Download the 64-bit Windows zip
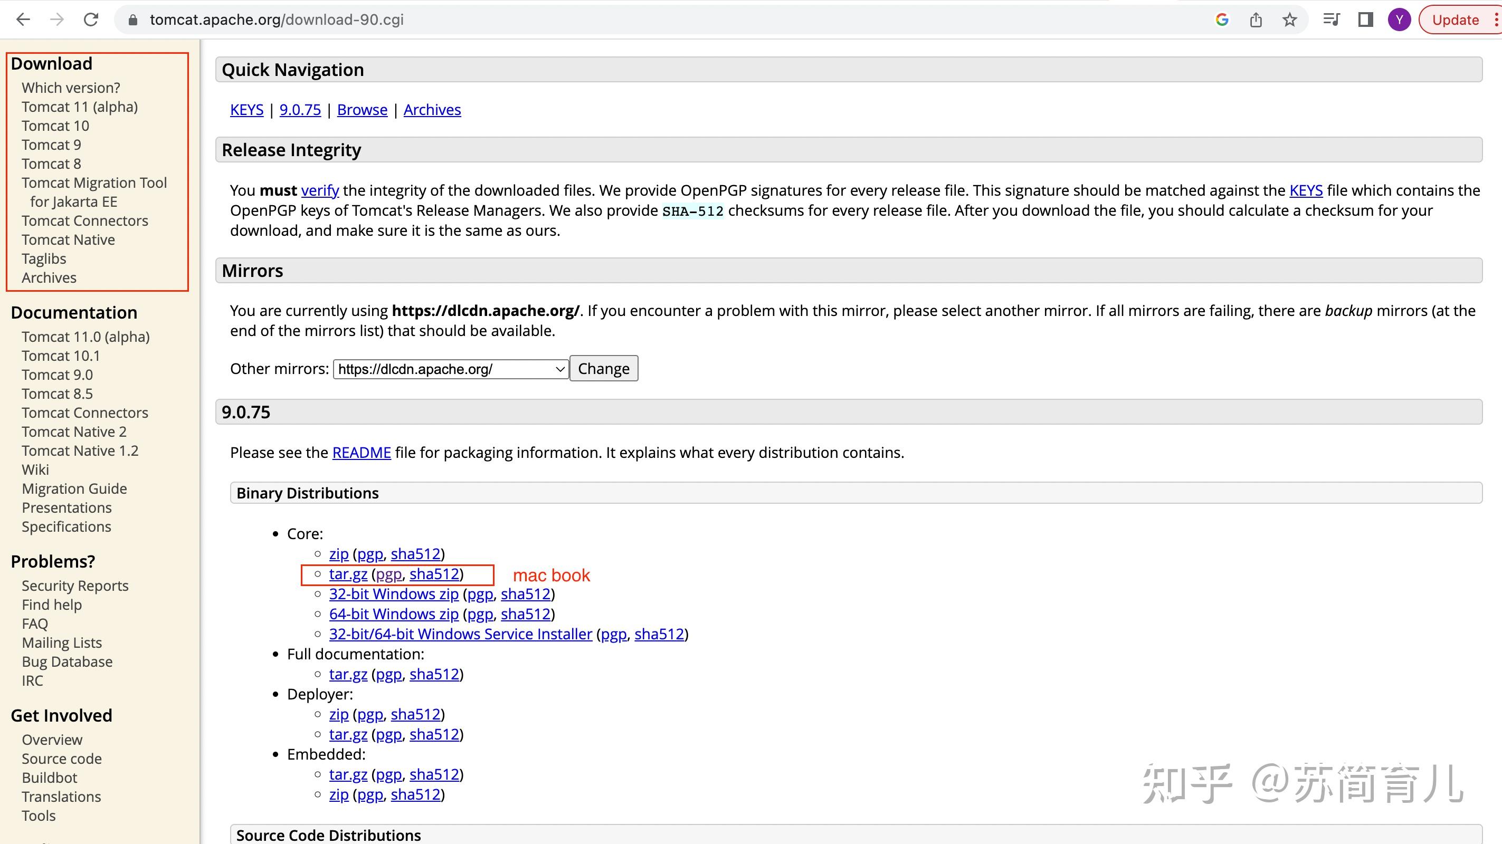 [394, 614]
